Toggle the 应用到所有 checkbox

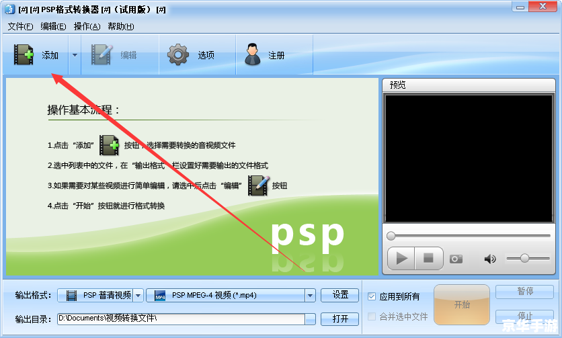click(x=372, y=296)
